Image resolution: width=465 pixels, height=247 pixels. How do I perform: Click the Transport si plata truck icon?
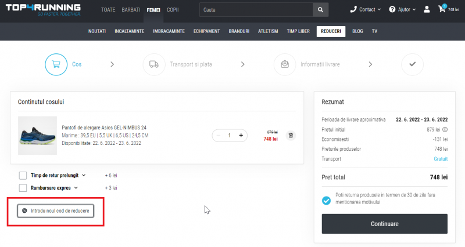(154, 64)
